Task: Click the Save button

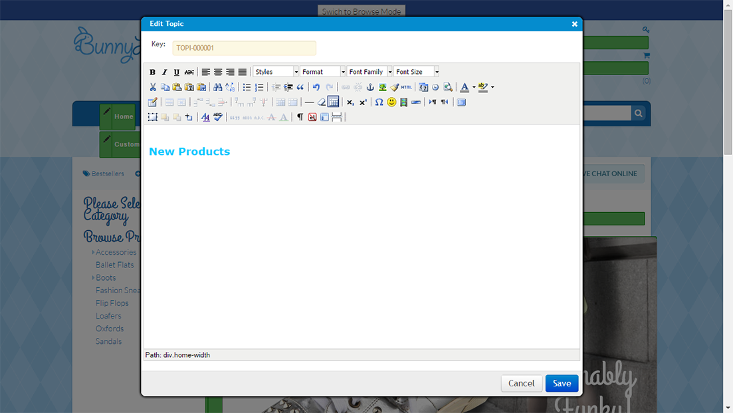Action: point(562,383)
